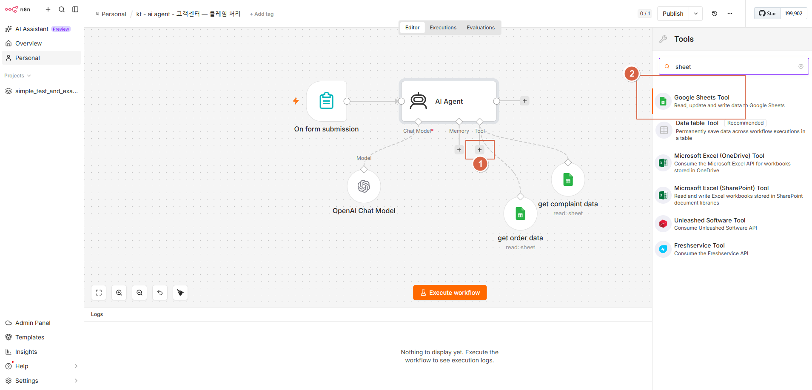Switch to the Executions tab

pyautogui.click(x=443, y=28)
